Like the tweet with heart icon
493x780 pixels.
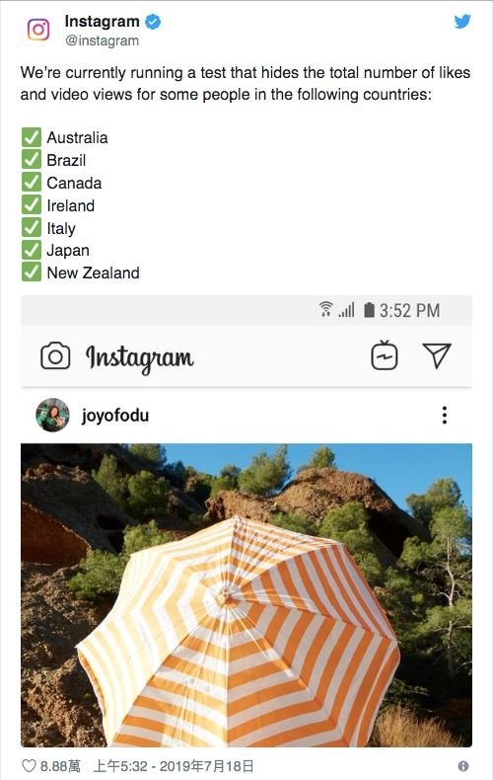(30, 765)
